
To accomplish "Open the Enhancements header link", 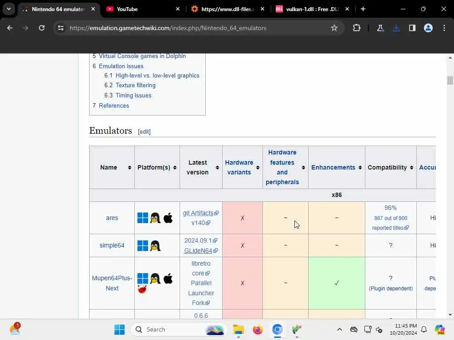I will (333, 167).
